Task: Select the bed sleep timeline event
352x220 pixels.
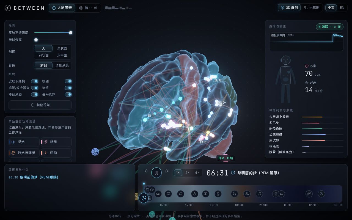Action: 281,194
